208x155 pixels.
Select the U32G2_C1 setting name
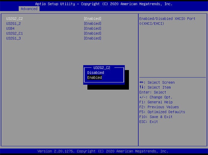pos(14,33)
